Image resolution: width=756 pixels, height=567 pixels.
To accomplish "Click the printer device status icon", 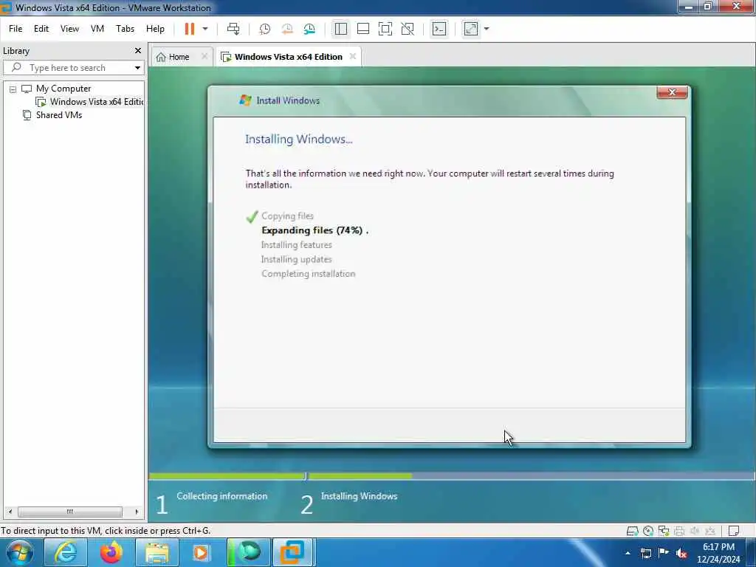I will pyautogui.click(x=679, y=532).
